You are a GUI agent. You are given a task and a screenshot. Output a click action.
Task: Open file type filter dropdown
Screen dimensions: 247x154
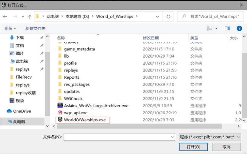(210, 137)
